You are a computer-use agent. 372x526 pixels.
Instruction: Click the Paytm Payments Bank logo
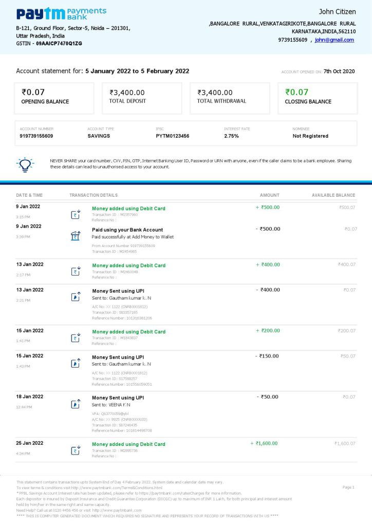point(61,13)
